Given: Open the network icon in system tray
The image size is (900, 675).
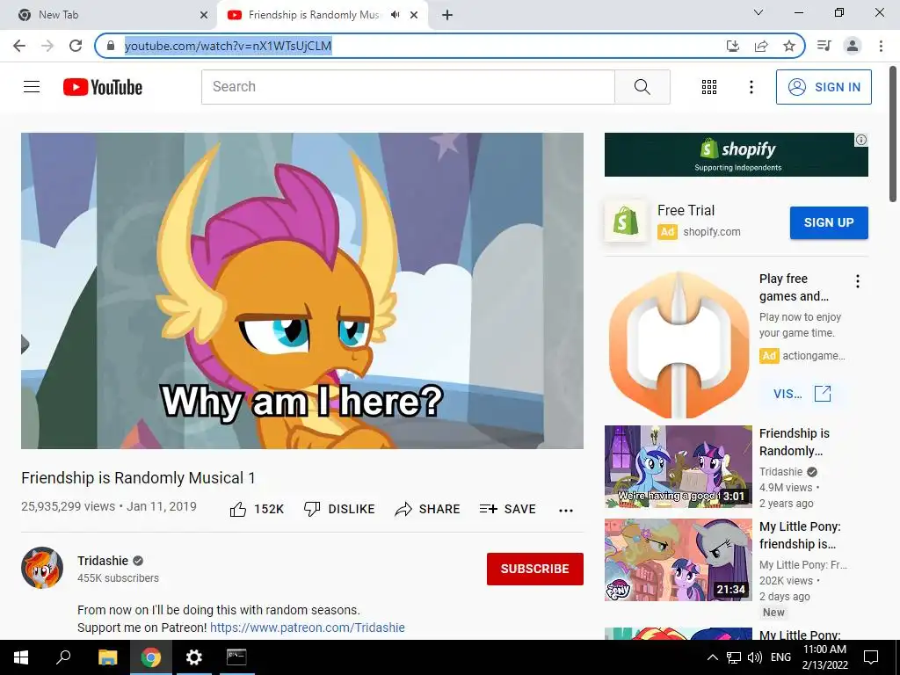Looking at the screenshot, I should [x=734, y=657].
